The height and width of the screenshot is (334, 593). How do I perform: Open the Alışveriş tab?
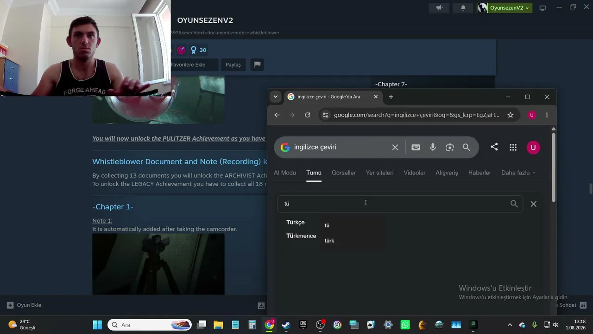447,173
